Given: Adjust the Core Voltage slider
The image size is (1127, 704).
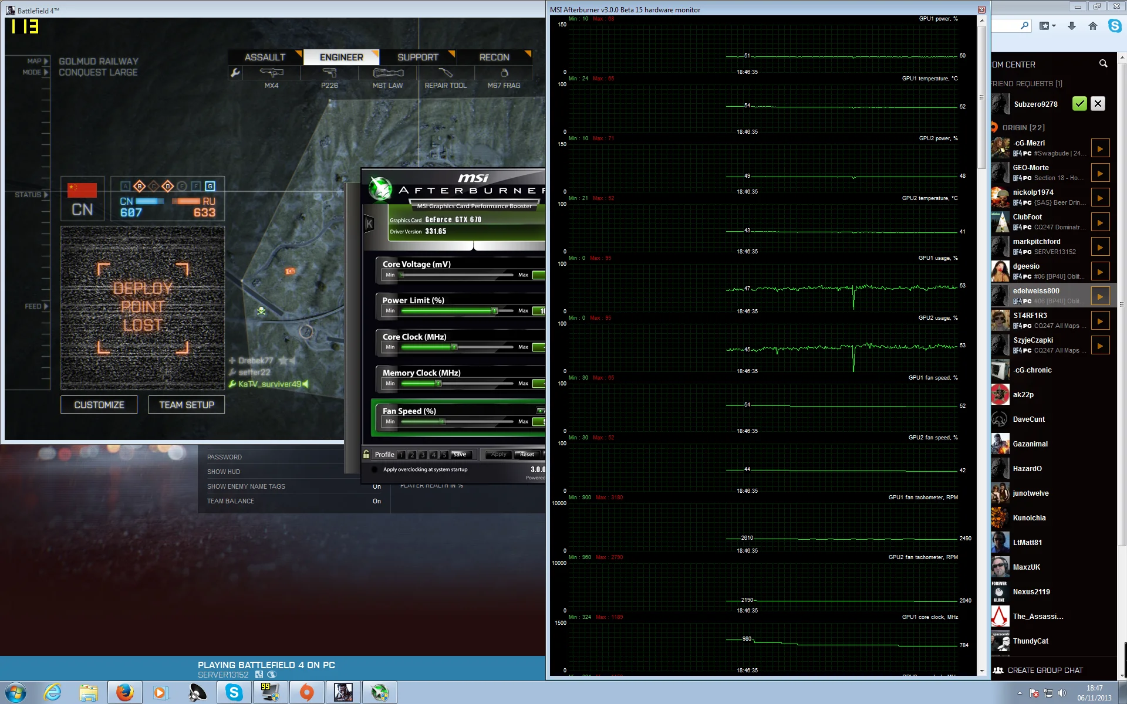Looking at the screenshot, I should [x=458, y=275].
